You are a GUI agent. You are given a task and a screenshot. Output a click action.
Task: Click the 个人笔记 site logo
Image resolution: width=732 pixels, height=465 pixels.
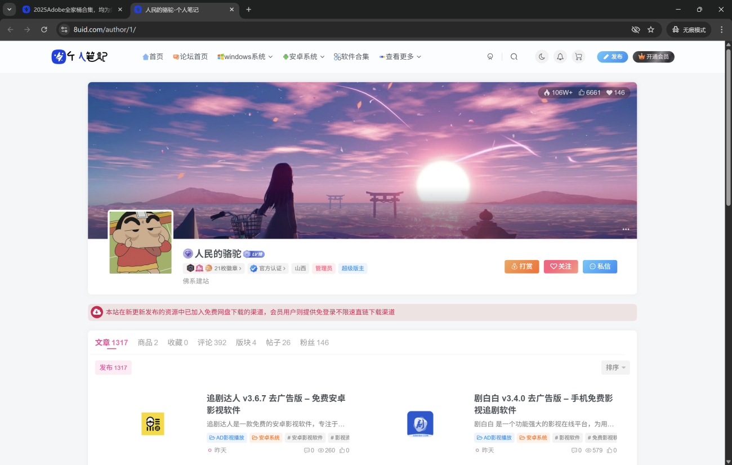79,56
